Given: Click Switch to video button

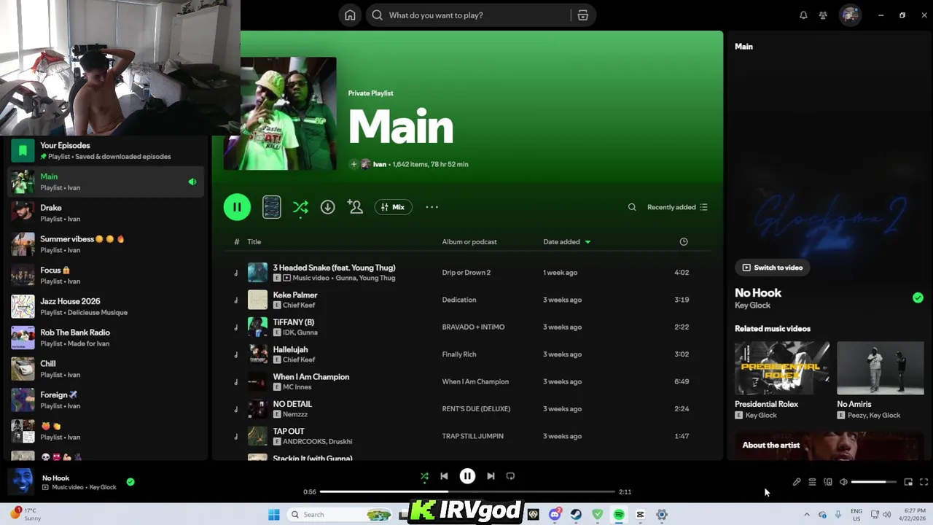Looking at the screenshot, I should coord(772,268).
